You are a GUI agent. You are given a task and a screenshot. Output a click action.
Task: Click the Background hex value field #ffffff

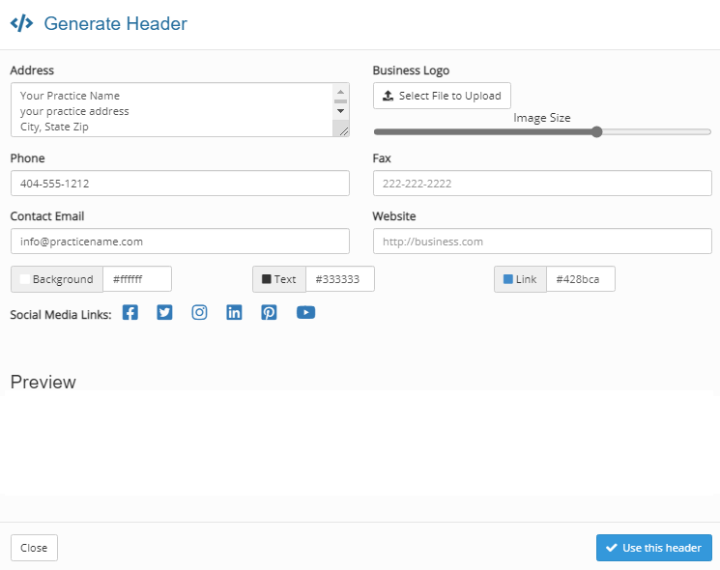pyautogui.click(x=137, y=279)
